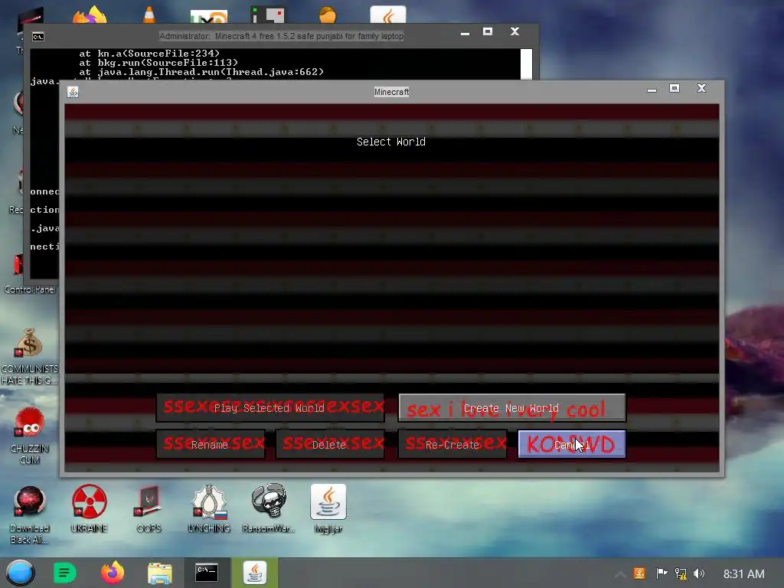The height and width of the screenshot is (588, 784).
Task: Click the Play Selected World button
Action: 270,407
